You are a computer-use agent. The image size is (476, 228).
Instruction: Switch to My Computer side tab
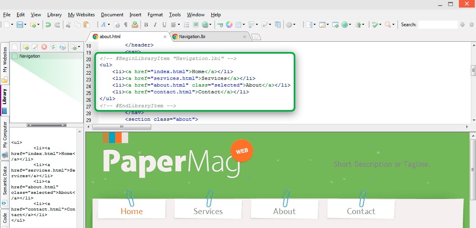coord(4,139)
